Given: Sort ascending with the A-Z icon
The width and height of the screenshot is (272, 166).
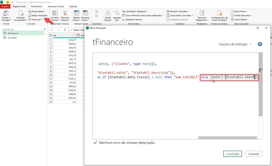Looking at the screenshot, I should tap(97, 12).
